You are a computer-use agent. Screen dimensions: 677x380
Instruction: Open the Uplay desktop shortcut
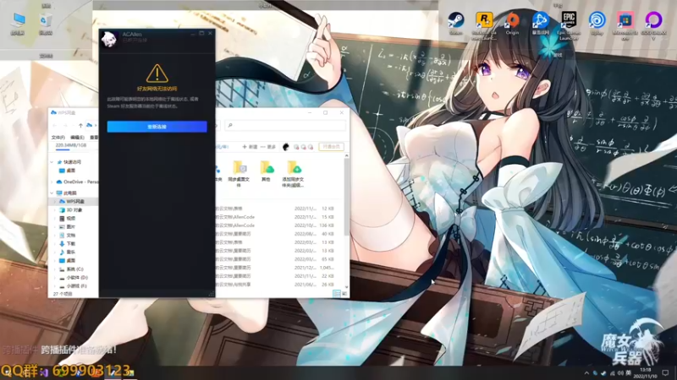597,24
